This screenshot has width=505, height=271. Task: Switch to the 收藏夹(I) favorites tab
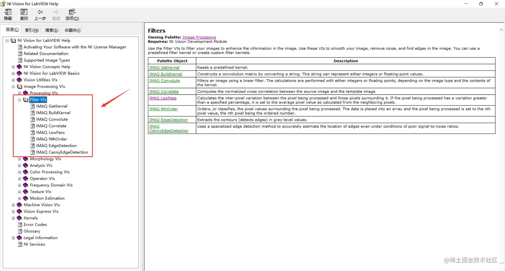(72, 30)
